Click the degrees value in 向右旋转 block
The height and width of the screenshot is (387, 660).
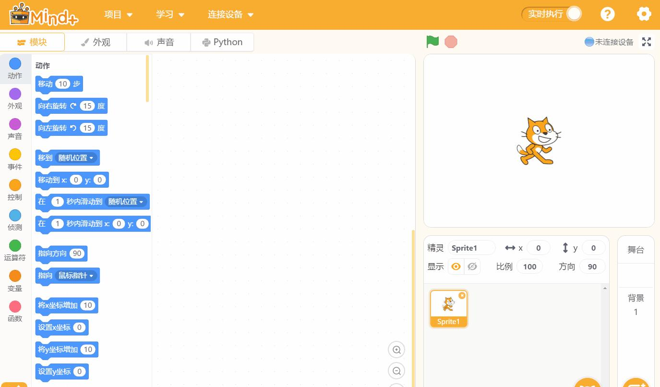[x=87, y=106]
